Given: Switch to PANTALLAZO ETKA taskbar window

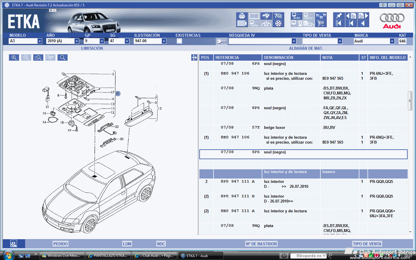Looking at the screenshot, I should coord(108,256).
